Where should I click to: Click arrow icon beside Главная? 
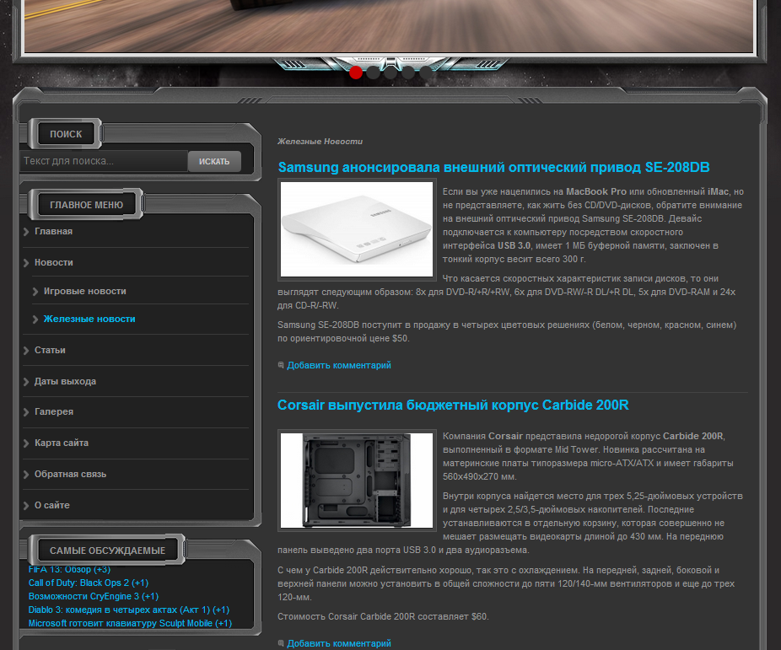tap(26, 232)
